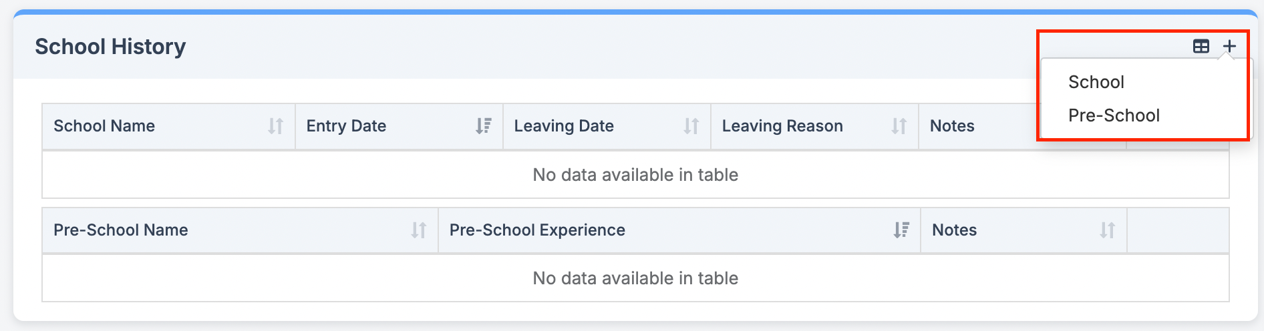
Task: Sort by Leaving Date arrows icon
Action: pyautogui.click(x=691, y=126)
